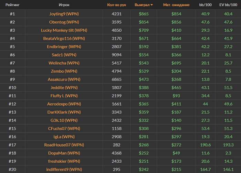Open player Jeddite (WPN)
The height and width of the screenshot is (173, 241).
point(64,87)
